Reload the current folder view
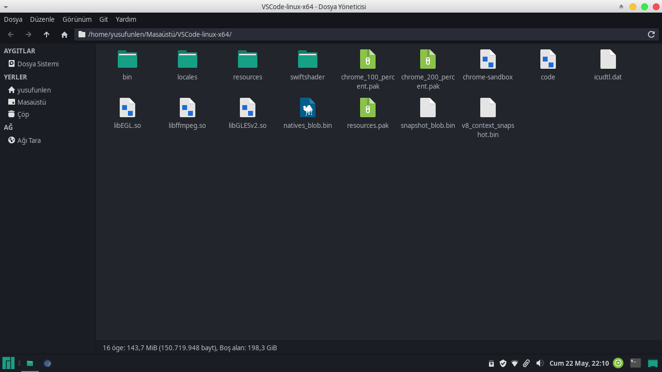The width and height of the screenshot is (662, 372). (651, 34)
